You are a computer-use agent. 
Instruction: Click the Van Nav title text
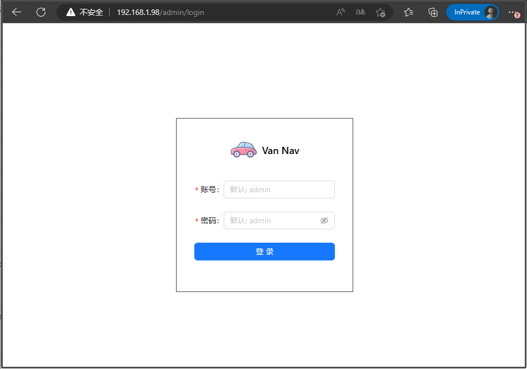pyautogui.click(x=281, y=150)
